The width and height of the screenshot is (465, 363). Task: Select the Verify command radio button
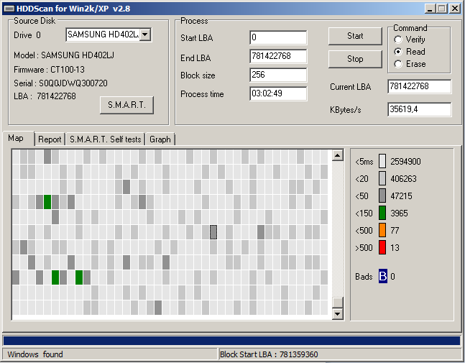pyautogui.click(x=398, y=40)
